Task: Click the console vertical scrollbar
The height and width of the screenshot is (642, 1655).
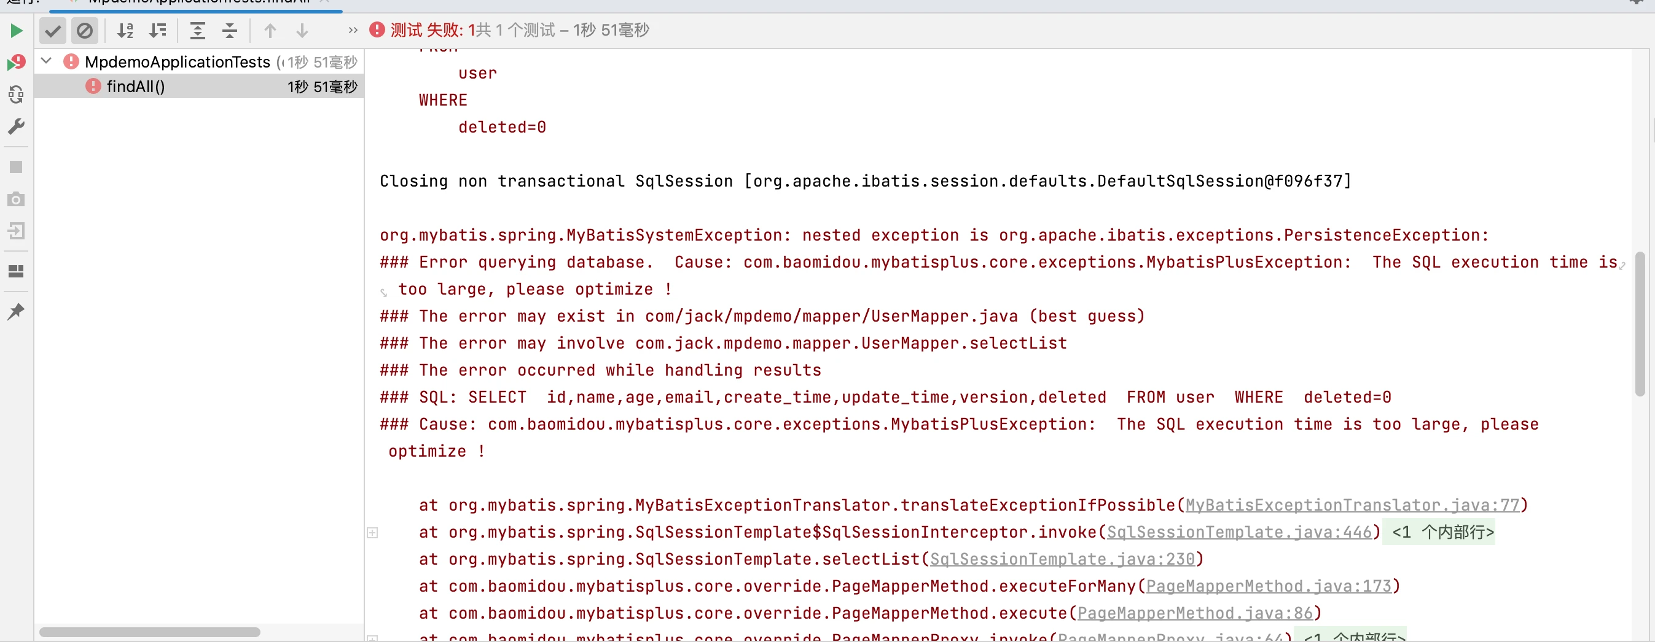Action: click(1640, 324)
